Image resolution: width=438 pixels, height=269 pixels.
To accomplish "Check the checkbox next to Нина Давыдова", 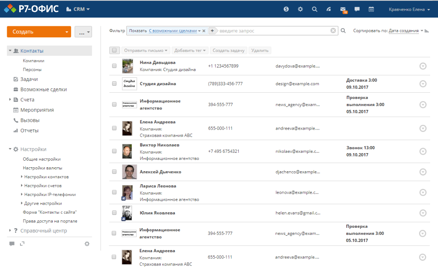I will pyautogui.click(x=114, y=66).
